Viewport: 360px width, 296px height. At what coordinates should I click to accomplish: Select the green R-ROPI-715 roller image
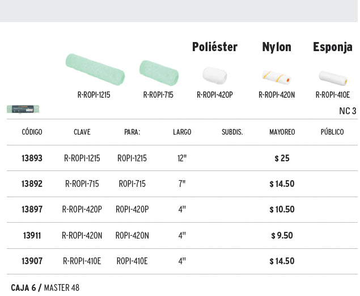tap(159, 73)
